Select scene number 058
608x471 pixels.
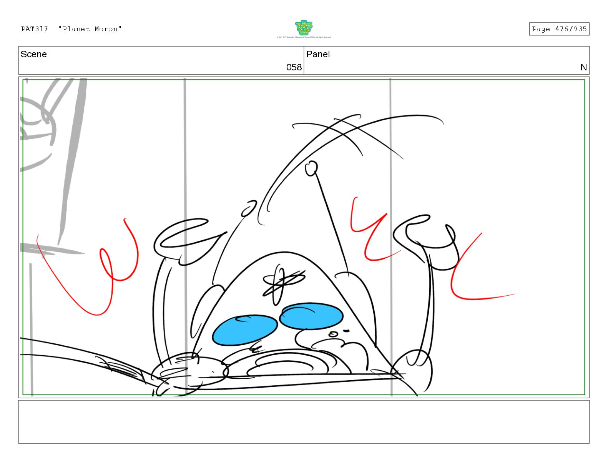[294, 67]
